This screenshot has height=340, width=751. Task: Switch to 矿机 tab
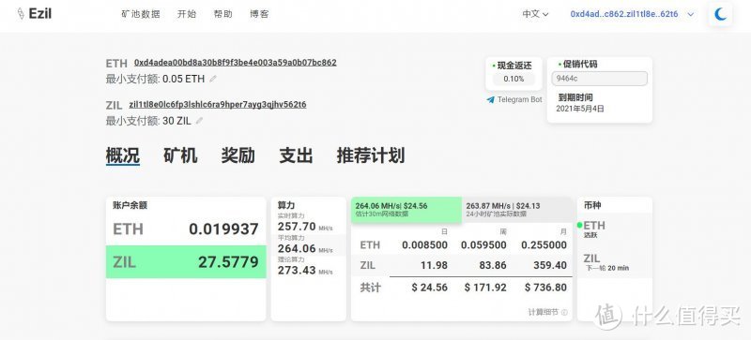(180, 155)
